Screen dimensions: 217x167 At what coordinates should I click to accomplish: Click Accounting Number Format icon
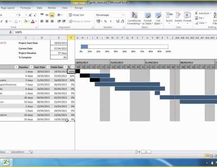(98, 21)
